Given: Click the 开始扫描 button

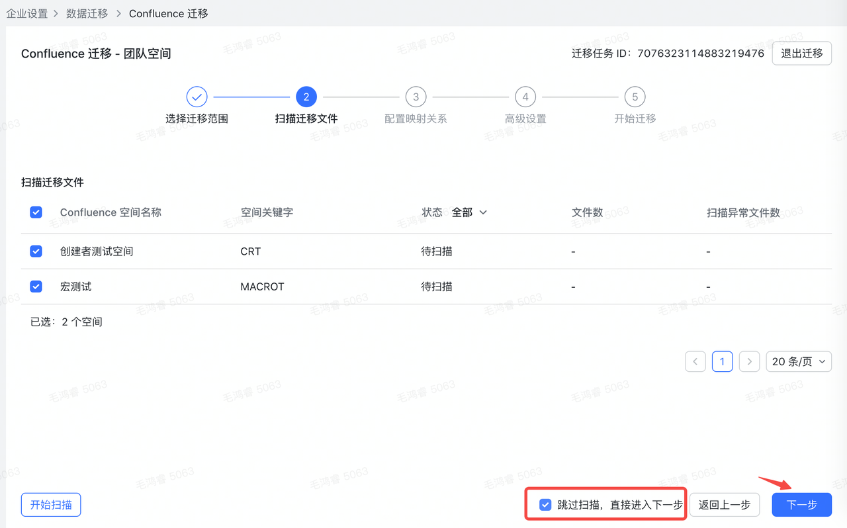Looking at the screenshot, I should [51, 505].
